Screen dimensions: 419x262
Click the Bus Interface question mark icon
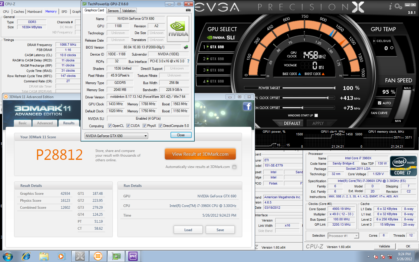coord(188,61)
